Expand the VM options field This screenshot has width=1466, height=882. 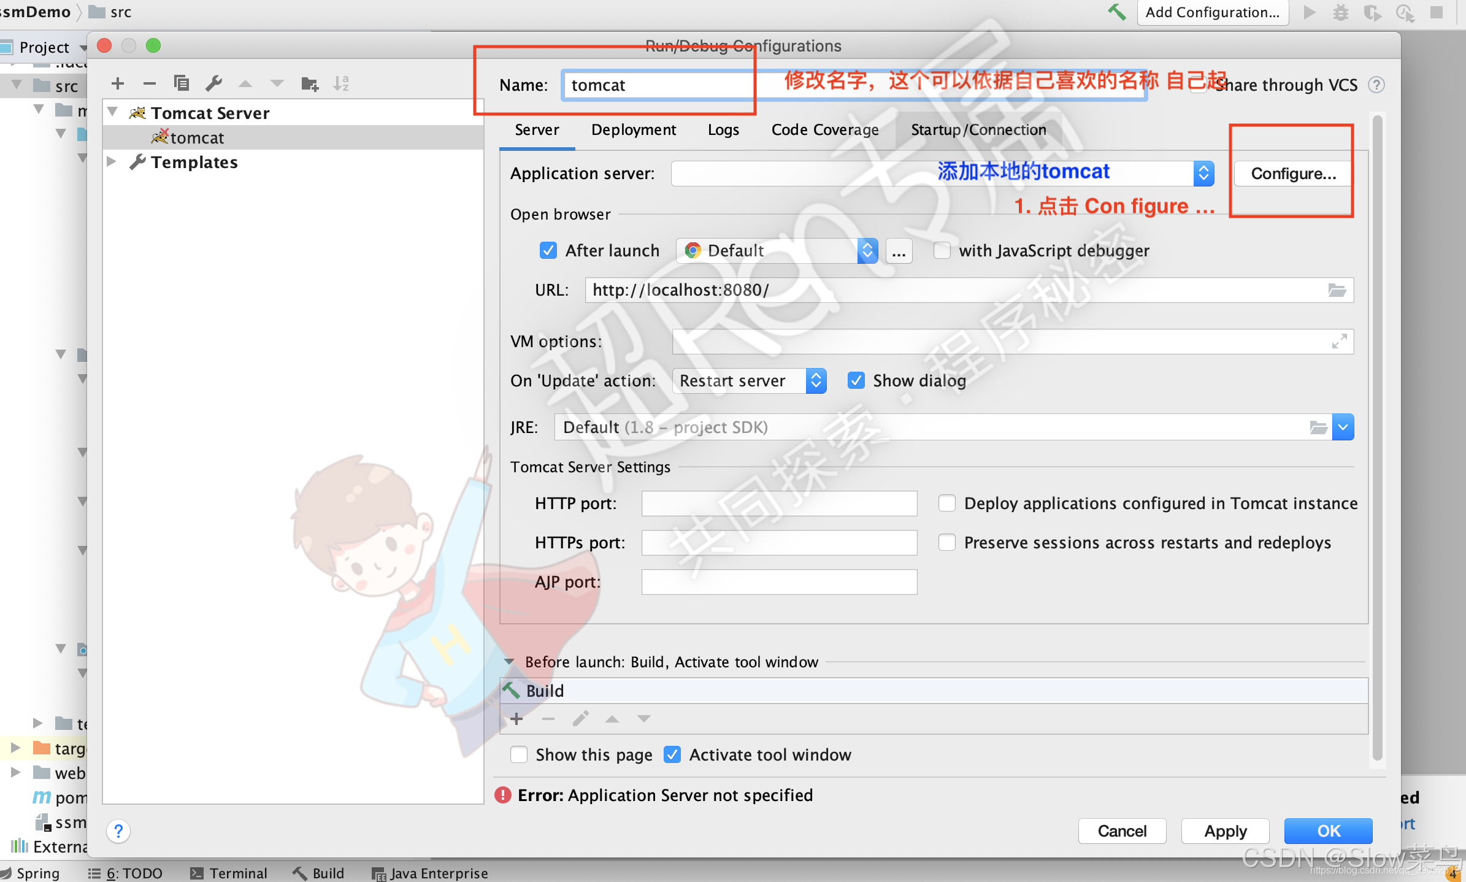[1340, 341]
